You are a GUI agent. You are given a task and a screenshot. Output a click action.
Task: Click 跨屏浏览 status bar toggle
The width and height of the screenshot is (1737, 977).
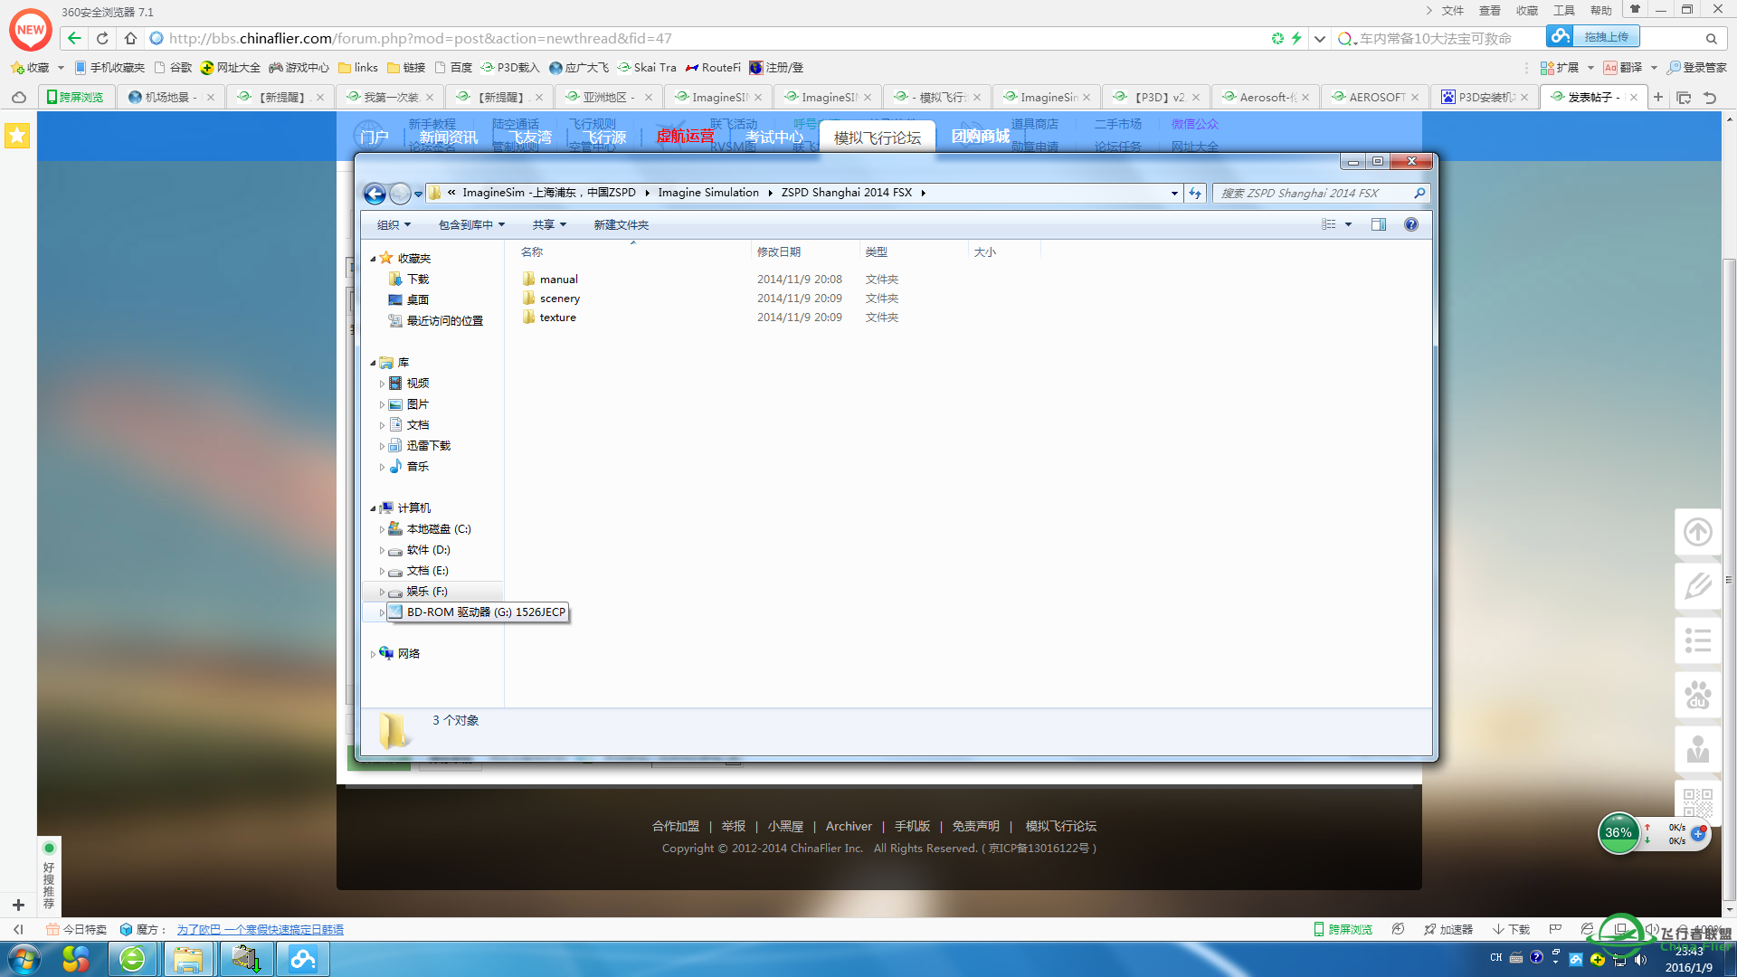[1343, 929]
